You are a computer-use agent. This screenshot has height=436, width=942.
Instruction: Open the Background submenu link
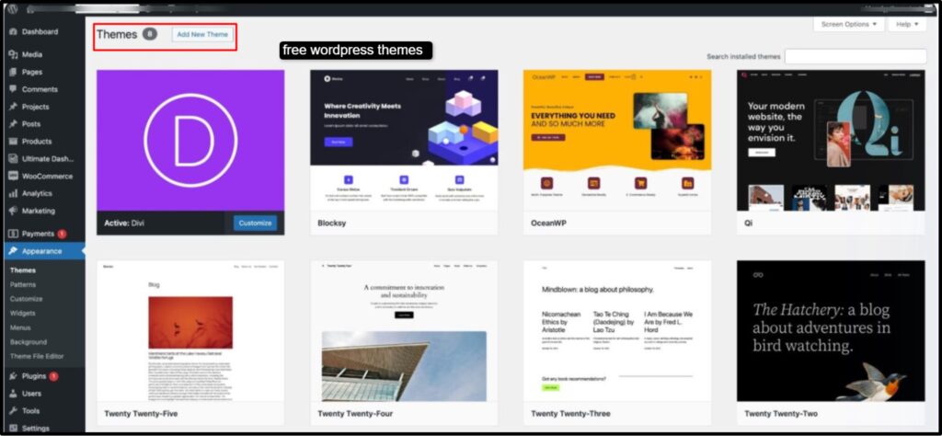[x=29, y=342]
